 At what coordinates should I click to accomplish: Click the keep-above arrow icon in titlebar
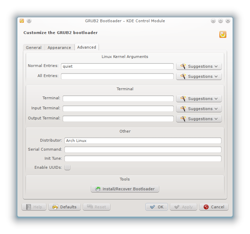pos(29,21)
